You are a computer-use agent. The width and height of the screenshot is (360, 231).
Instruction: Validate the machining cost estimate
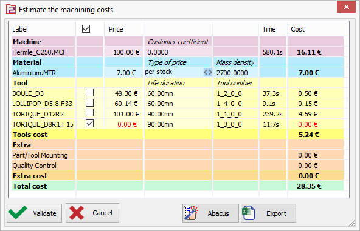coord(34,213)
